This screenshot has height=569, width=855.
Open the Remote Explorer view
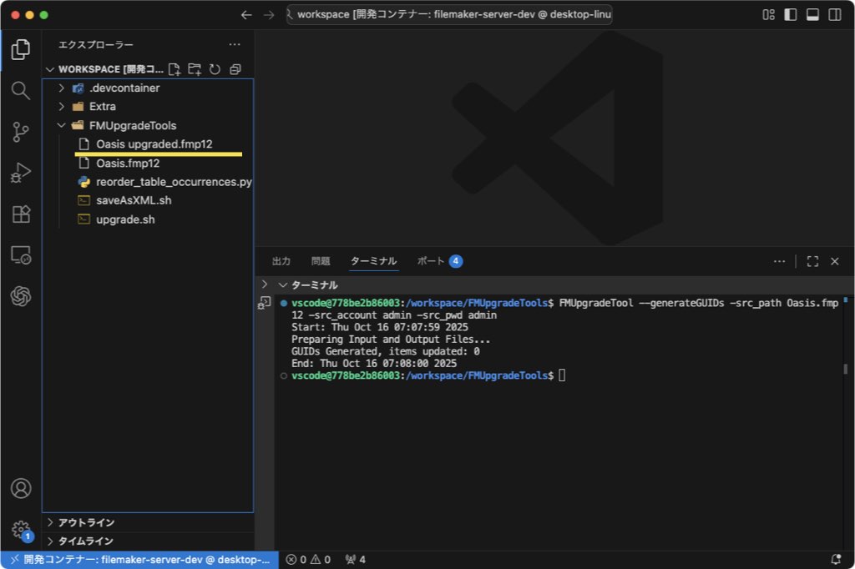point(21,255)
